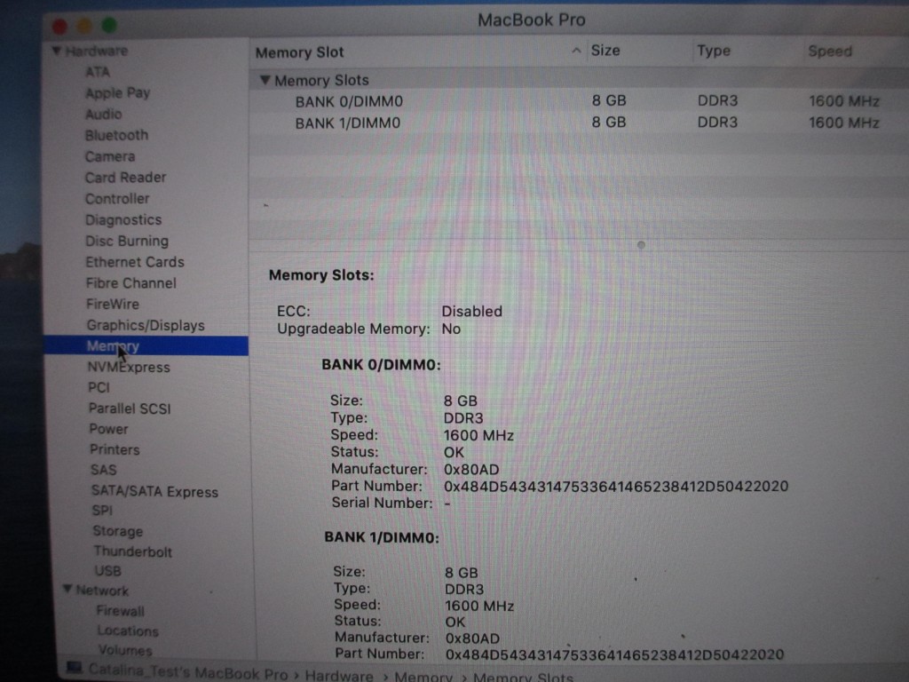The image size is (909, 682).
Task: Open NVMExpress hardware info
Action: (x=129, y=367)
